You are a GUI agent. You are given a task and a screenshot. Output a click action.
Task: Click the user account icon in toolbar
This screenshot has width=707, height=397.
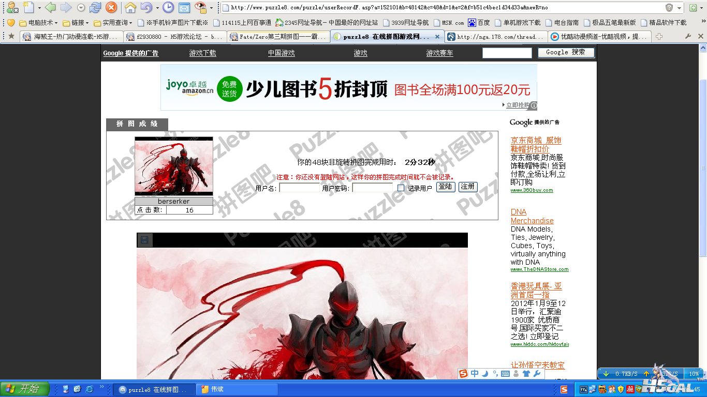(x=12, y=8)
